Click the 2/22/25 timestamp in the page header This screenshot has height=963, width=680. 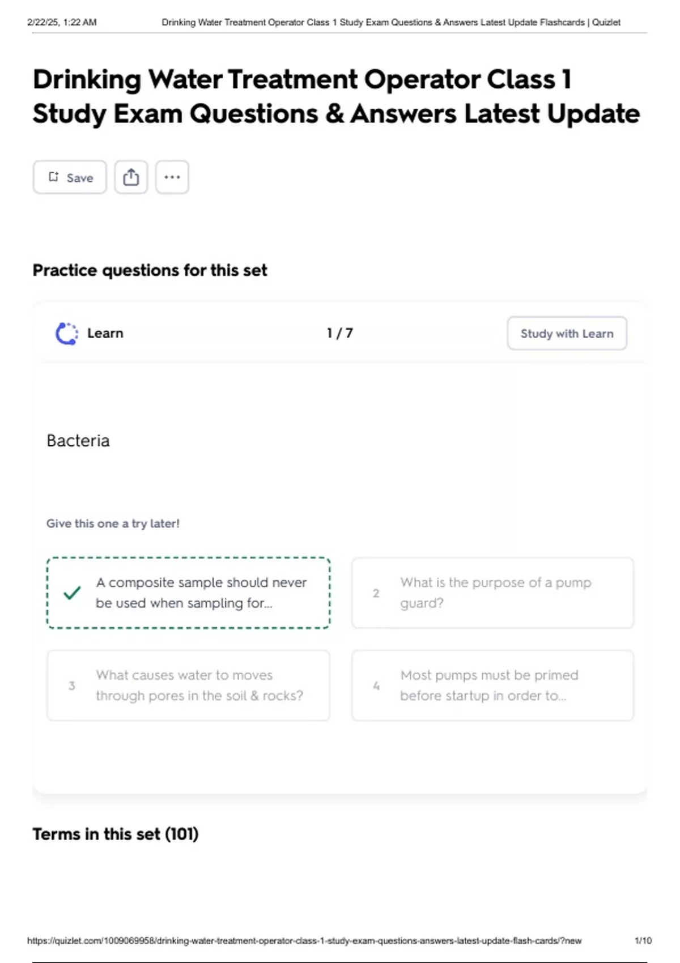pyautogui.click(x=62, y=23)
